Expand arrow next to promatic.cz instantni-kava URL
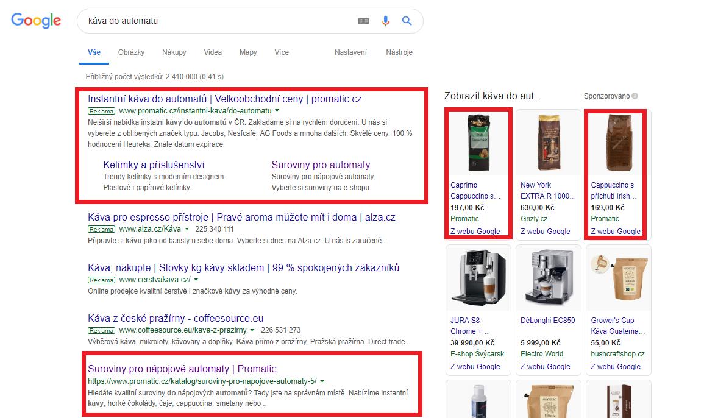This screenshot has height=418, width=704. [x=277, y=110]
